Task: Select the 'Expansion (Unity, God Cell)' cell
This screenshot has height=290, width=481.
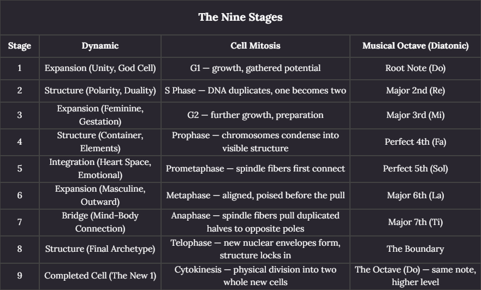Action: click(x=100, y=68)
